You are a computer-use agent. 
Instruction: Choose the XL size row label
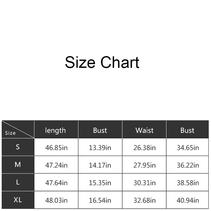[x=18, y=200]
